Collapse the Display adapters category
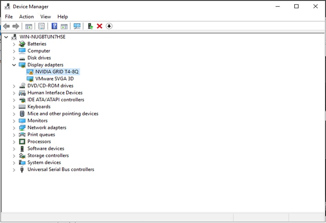 (14, 65)
